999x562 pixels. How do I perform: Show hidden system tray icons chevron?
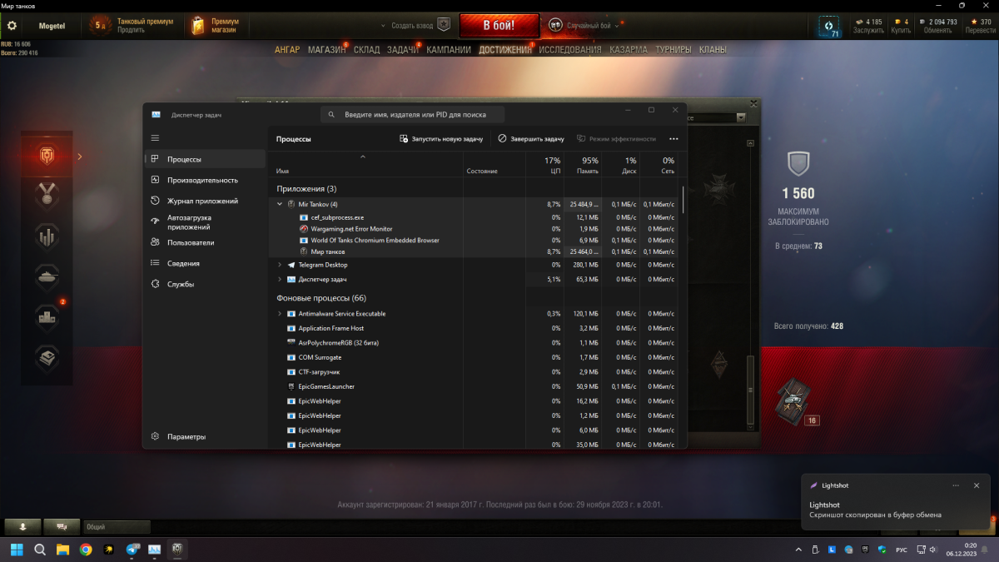coord(799,550)
